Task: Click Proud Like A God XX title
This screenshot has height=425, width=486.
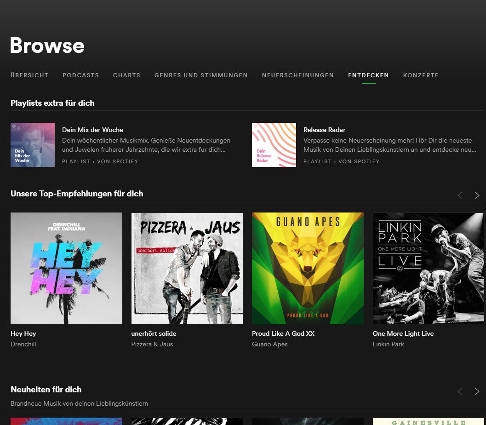Action: [283, 333]
